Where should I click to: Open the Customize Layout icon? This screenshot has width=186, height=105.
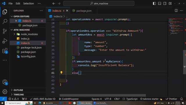point(170,3)
